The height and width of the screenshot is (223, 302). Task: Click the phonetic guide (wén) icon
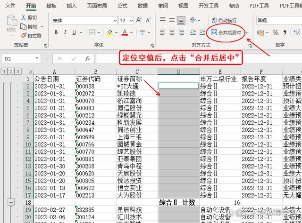coord(143,32)
